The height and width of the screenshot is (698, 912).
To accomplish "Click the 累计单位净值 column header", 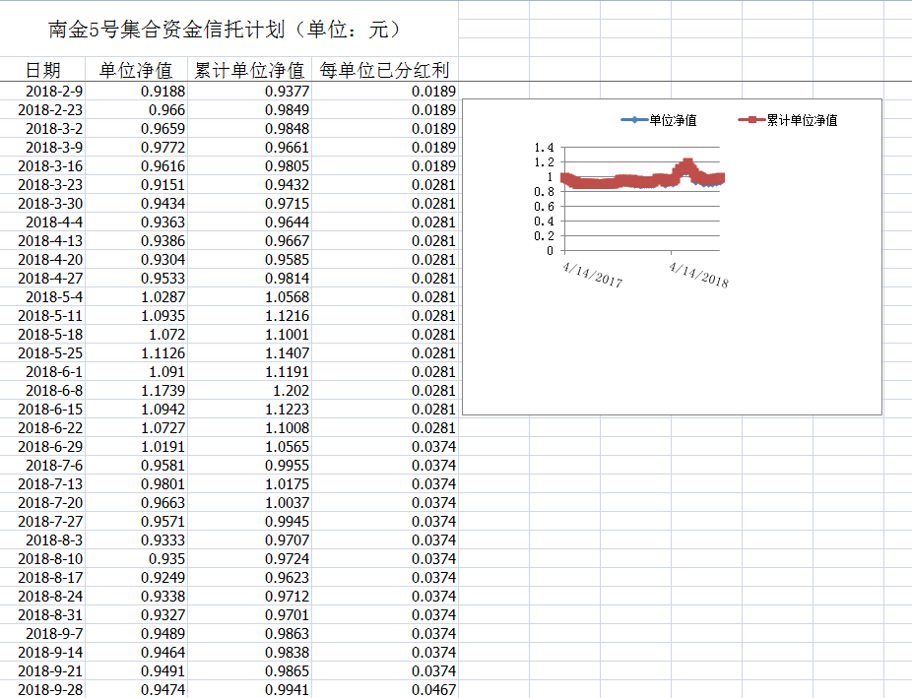I will (x=249, y=70).
